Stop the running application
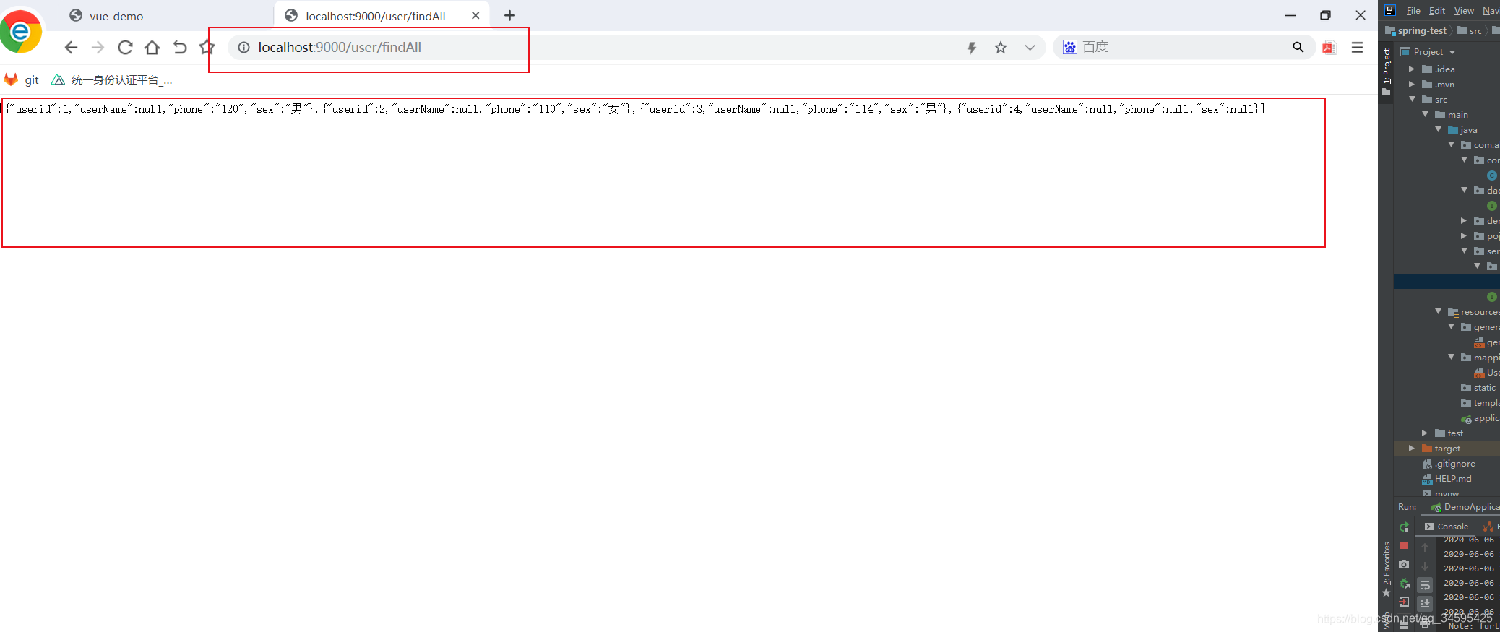 [x=1404, y=545]
